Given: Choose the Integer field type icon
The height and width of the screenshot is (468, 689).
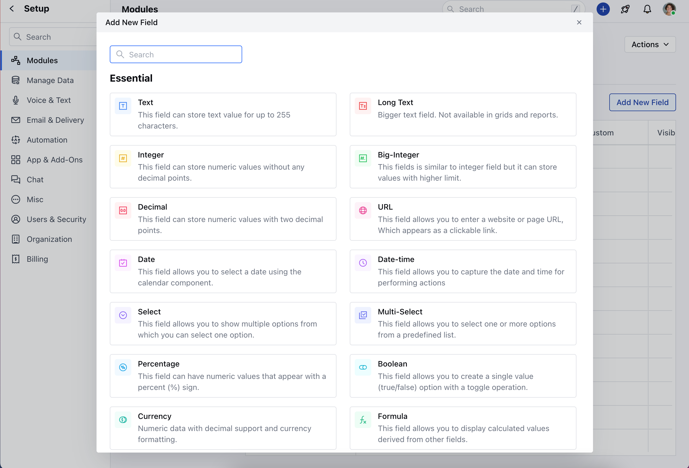Looking at the screenshot, I should click(123, 158).
